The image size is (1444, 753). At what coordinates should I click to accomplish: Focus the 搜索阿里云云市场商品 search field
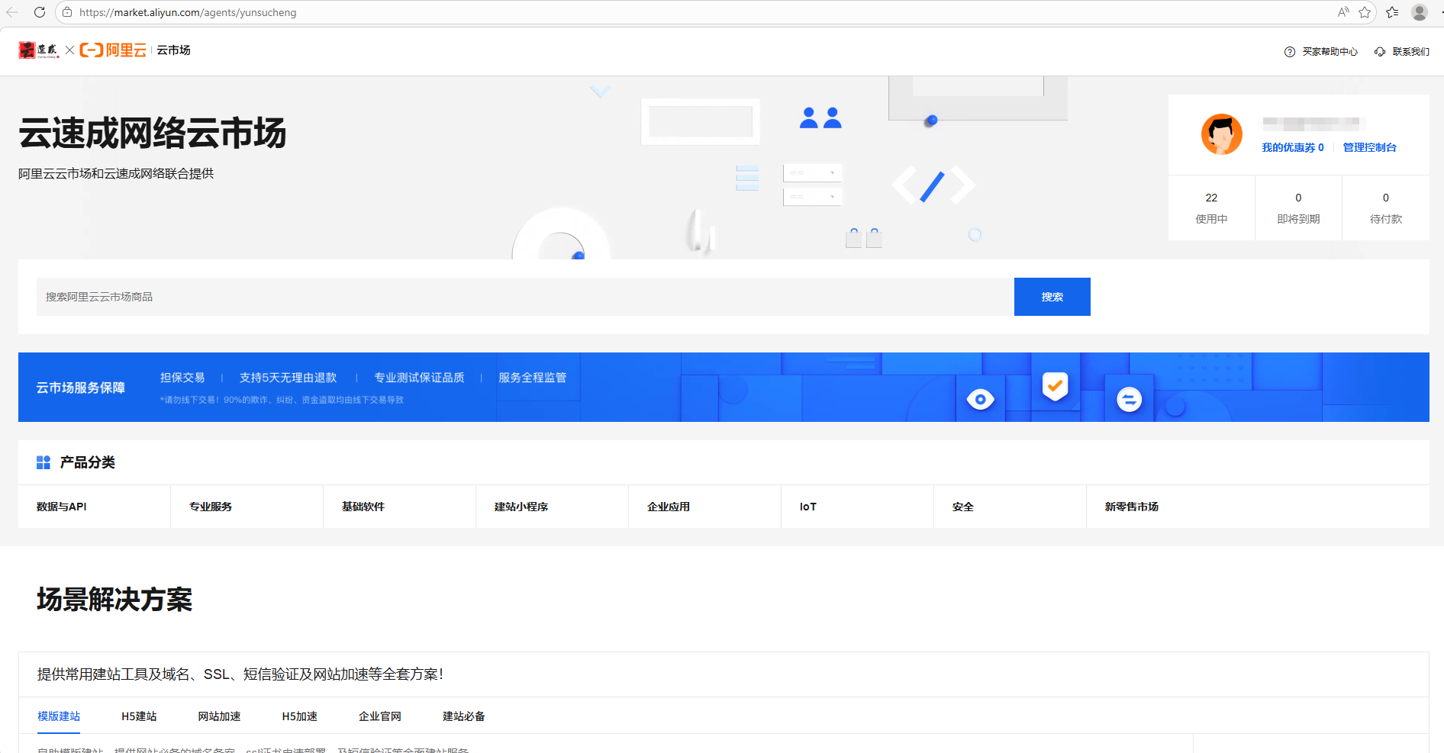pos(525,297)
